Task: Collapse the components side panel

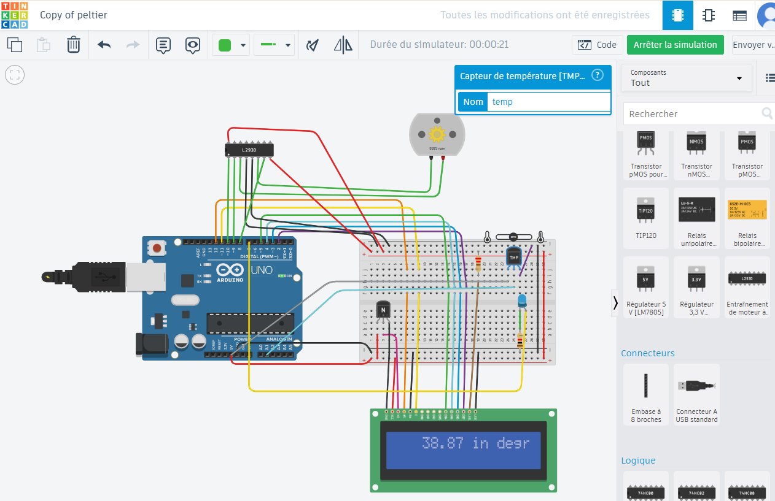Action: click(615, 303)
